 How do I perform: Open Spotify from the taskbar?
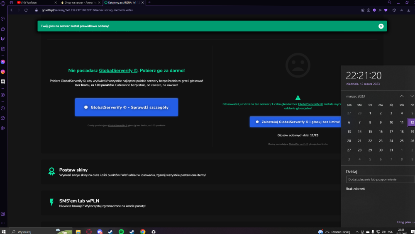(121, 232)
